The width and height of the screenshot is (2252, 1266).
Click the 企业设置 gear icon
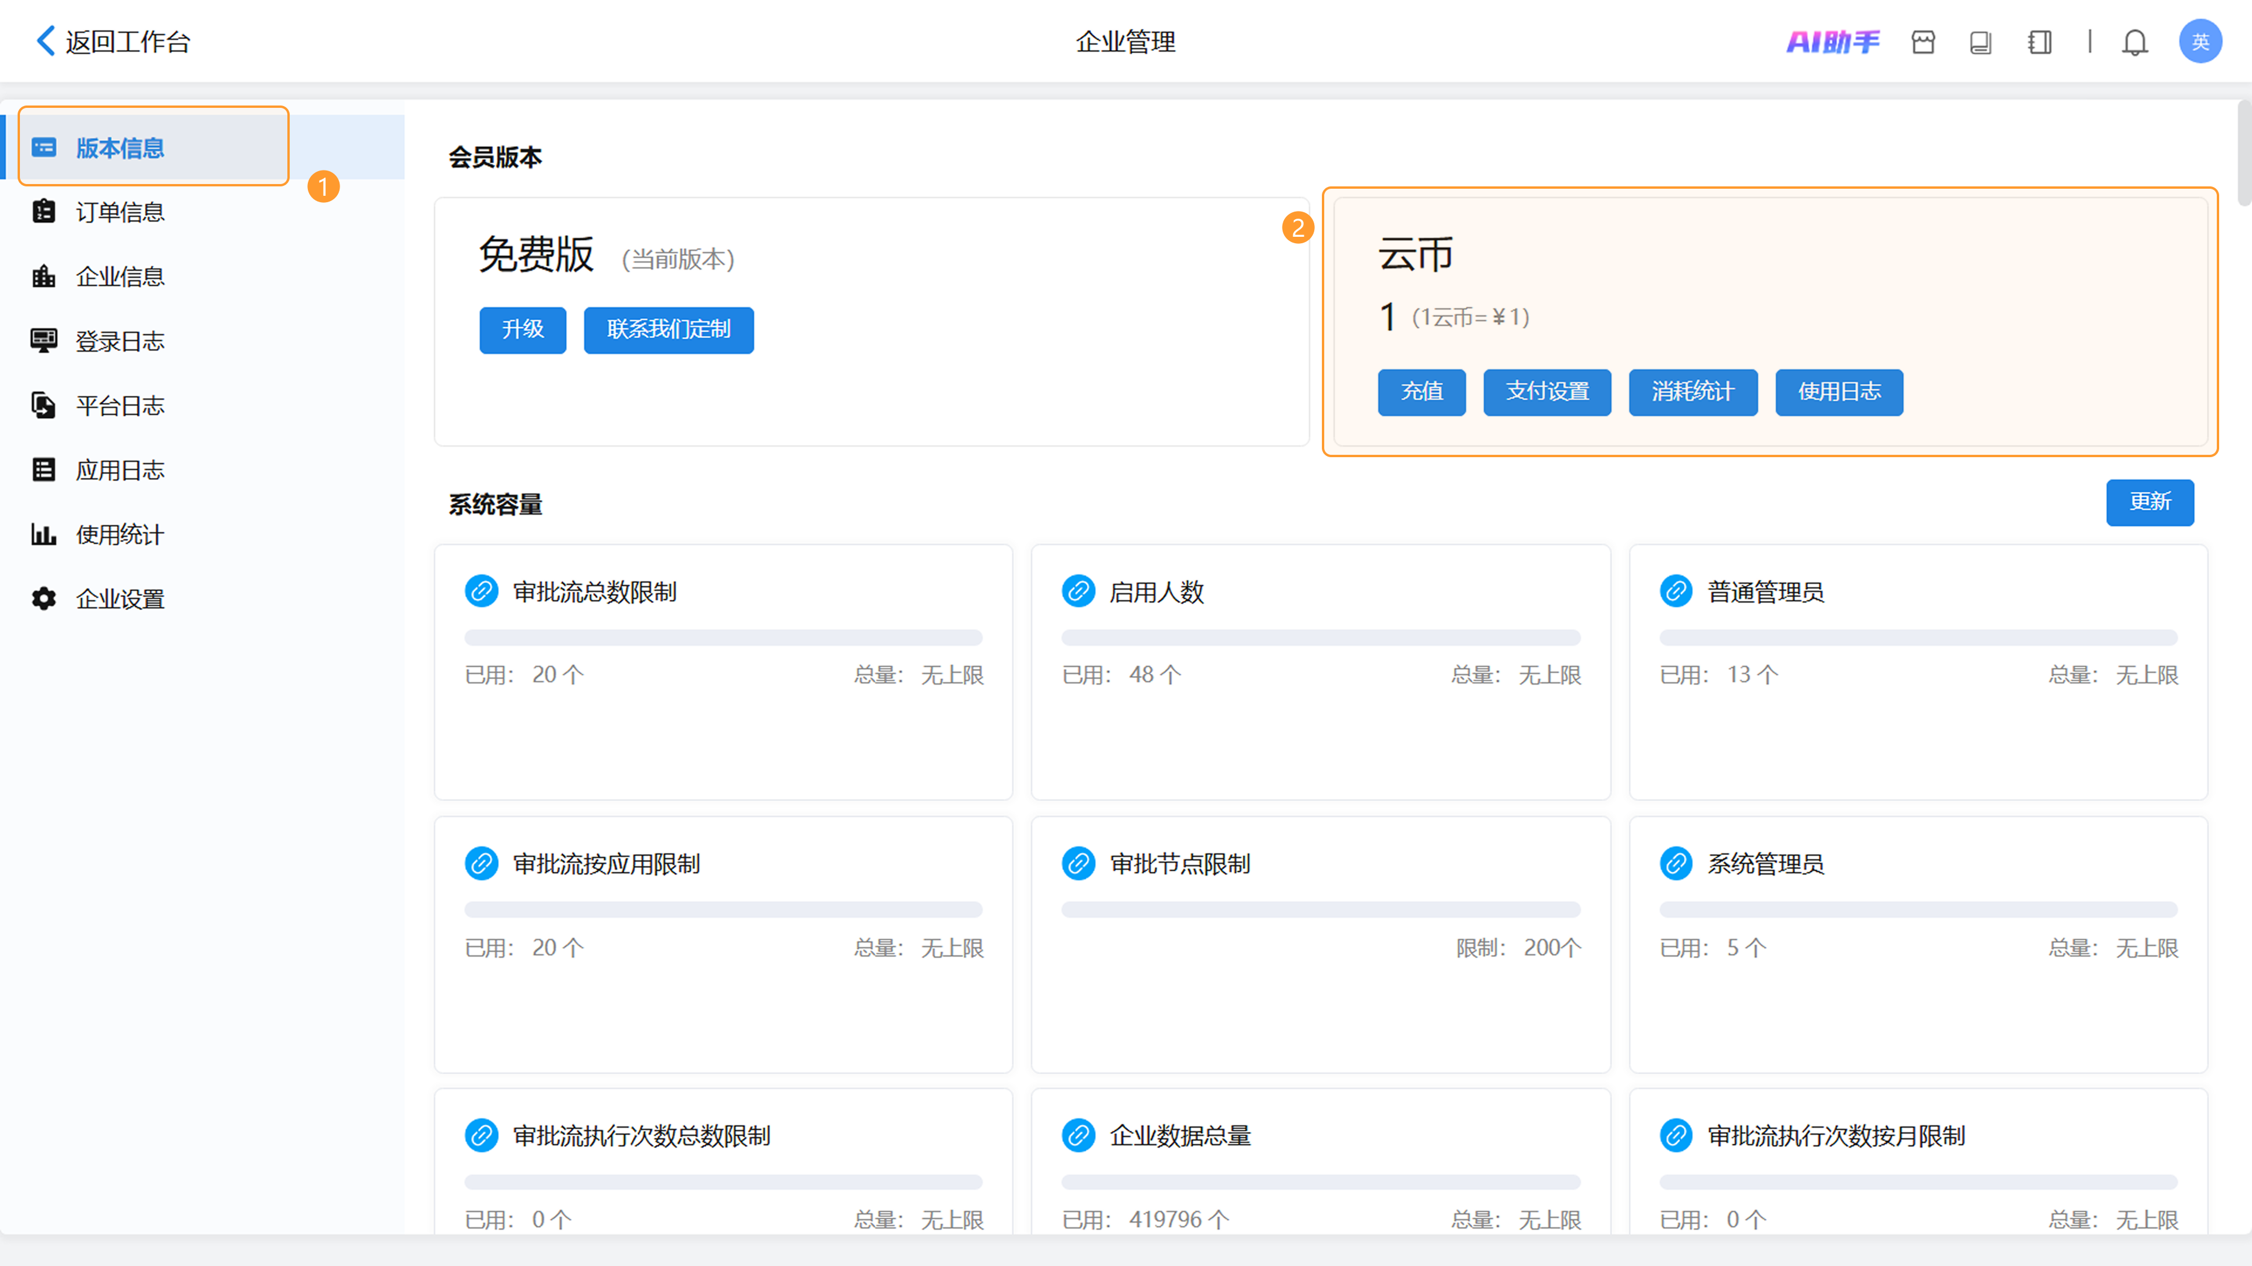pos(44,598)
